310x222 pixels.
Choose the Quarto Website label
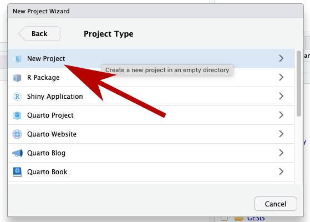pos(52,134)
